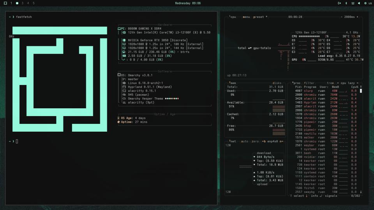This screenshot has height=210, width=374.
Task: Toggle 'auto' scaling in net box
Action: [x=245, y=141]
